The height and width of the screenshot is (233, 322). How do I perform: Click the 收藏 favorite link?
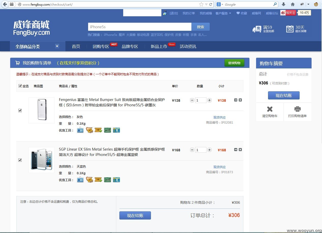tap(242, 13)
